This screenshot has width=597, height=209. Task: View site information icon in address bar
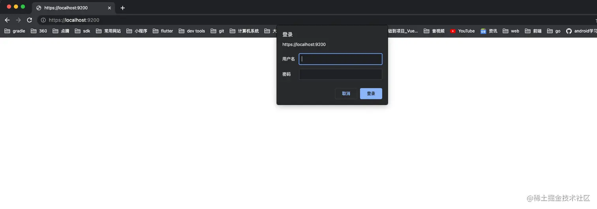pyautogui.click(x=43, y=20)
